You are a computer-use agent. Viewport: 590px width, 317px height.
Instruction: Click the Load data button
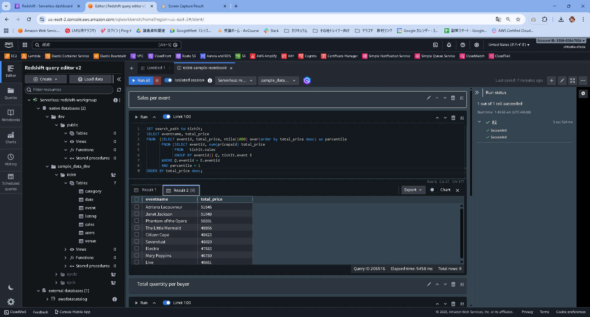click(x=91, y=79)
